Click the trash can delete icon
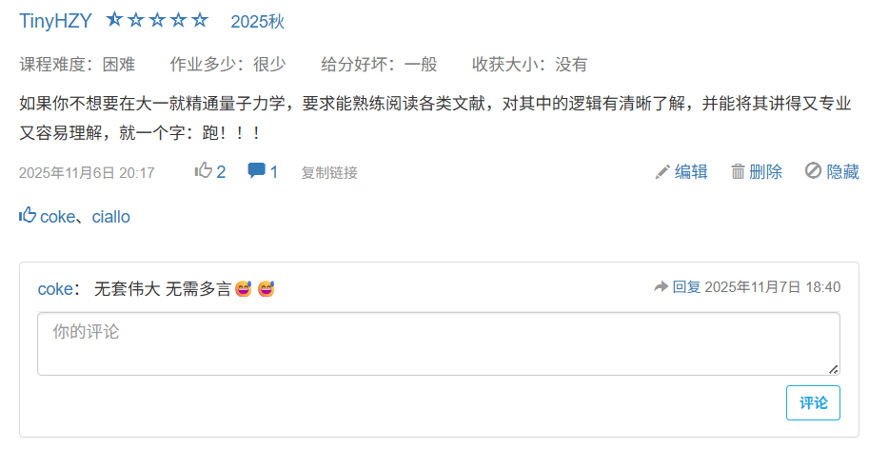The width and height of the screenshot is (869, 468). pos(738,171)
